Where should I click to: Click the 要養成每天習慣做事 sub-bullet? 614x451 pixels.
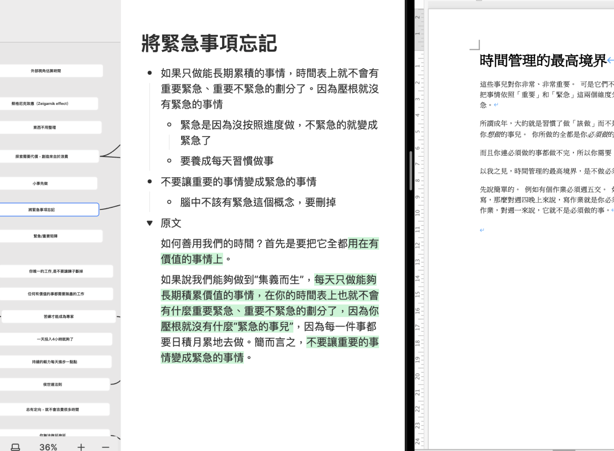pyautogui.click(x=227, y=161)
